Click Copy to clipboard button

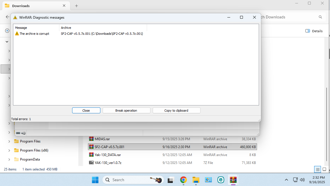pos(176,111)
